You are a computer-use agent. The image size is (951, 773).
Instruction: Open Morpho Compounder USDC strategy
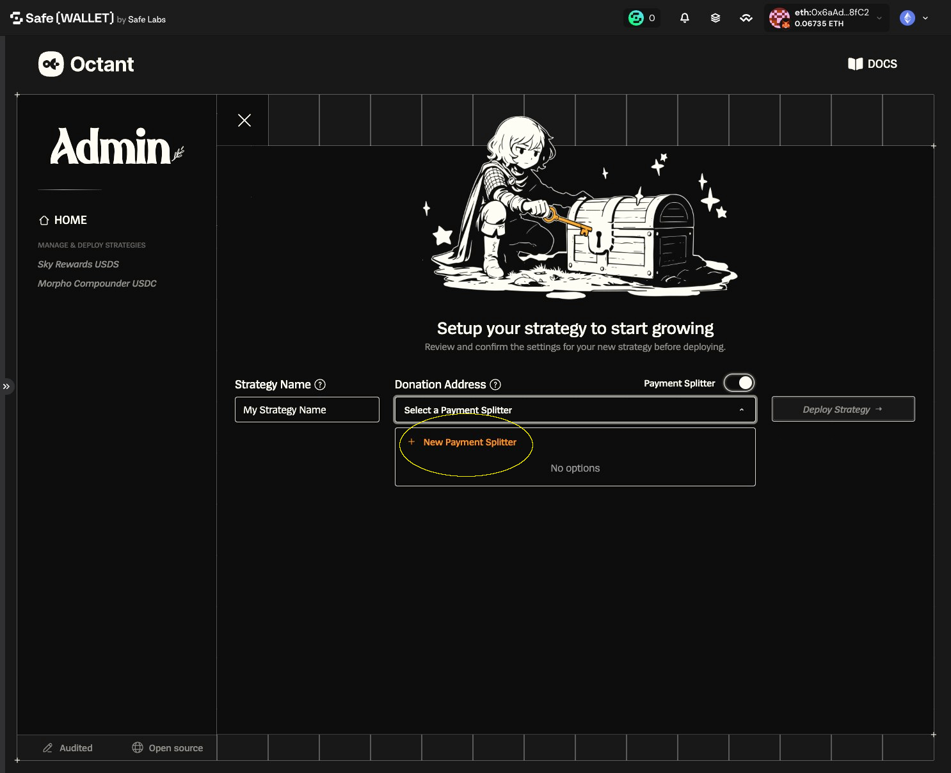[97, 283]
